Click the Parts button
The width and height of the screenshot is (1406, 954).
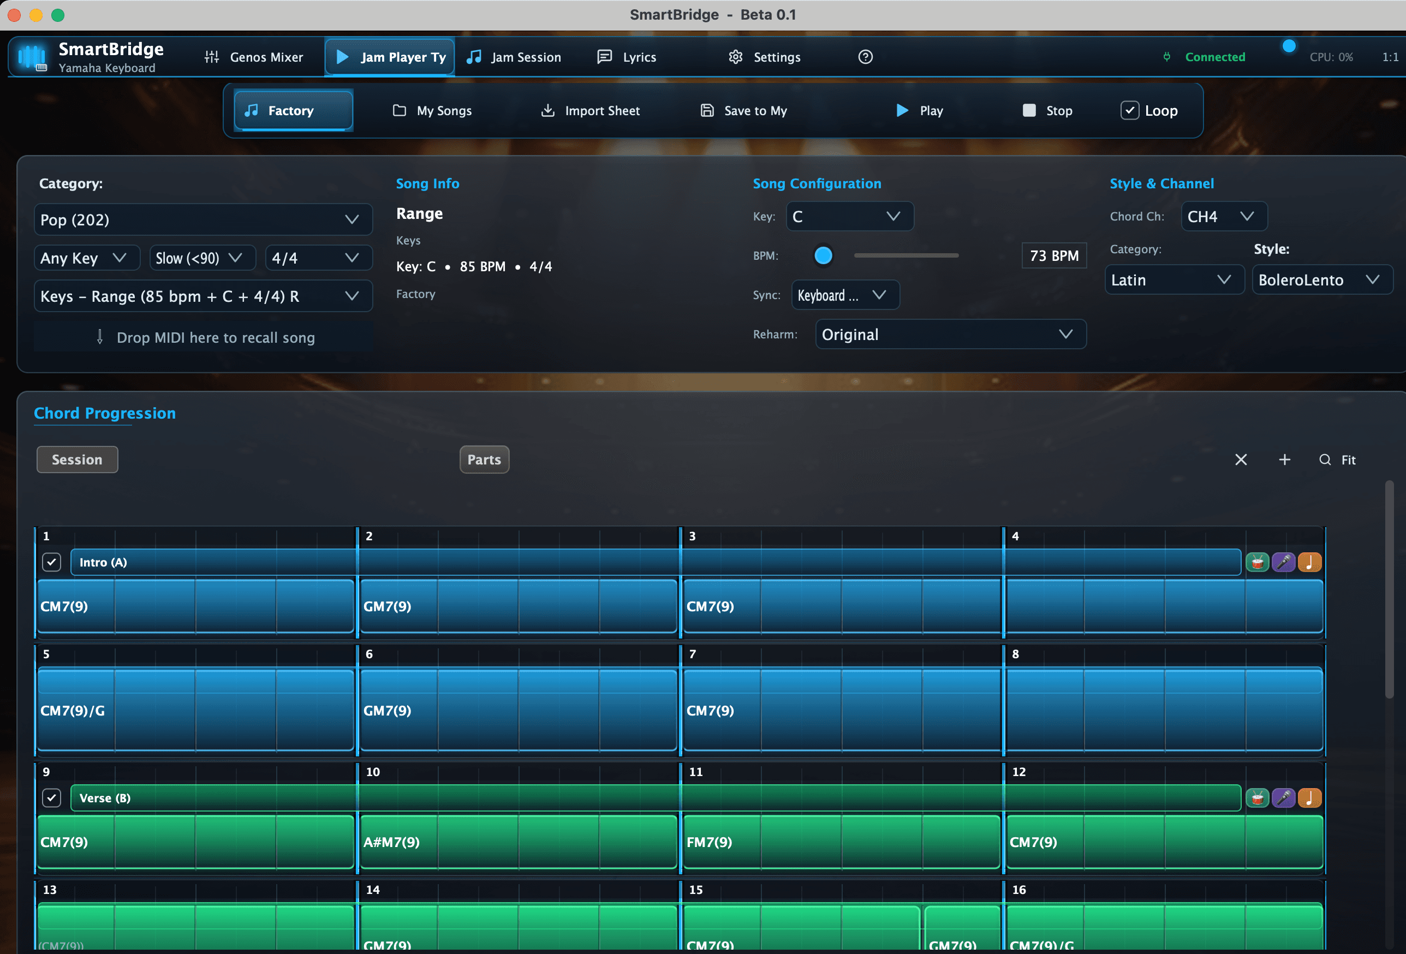click(484, 460)
